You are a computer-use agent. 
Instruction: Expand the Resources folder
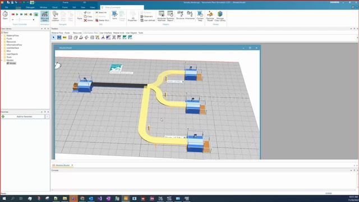point(2,42)
